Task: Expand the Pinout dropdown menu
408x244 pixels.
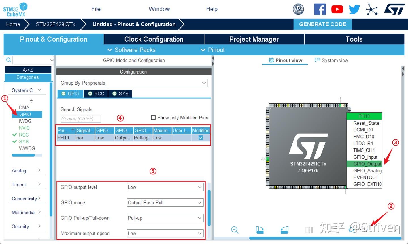Action: point(212,50)
